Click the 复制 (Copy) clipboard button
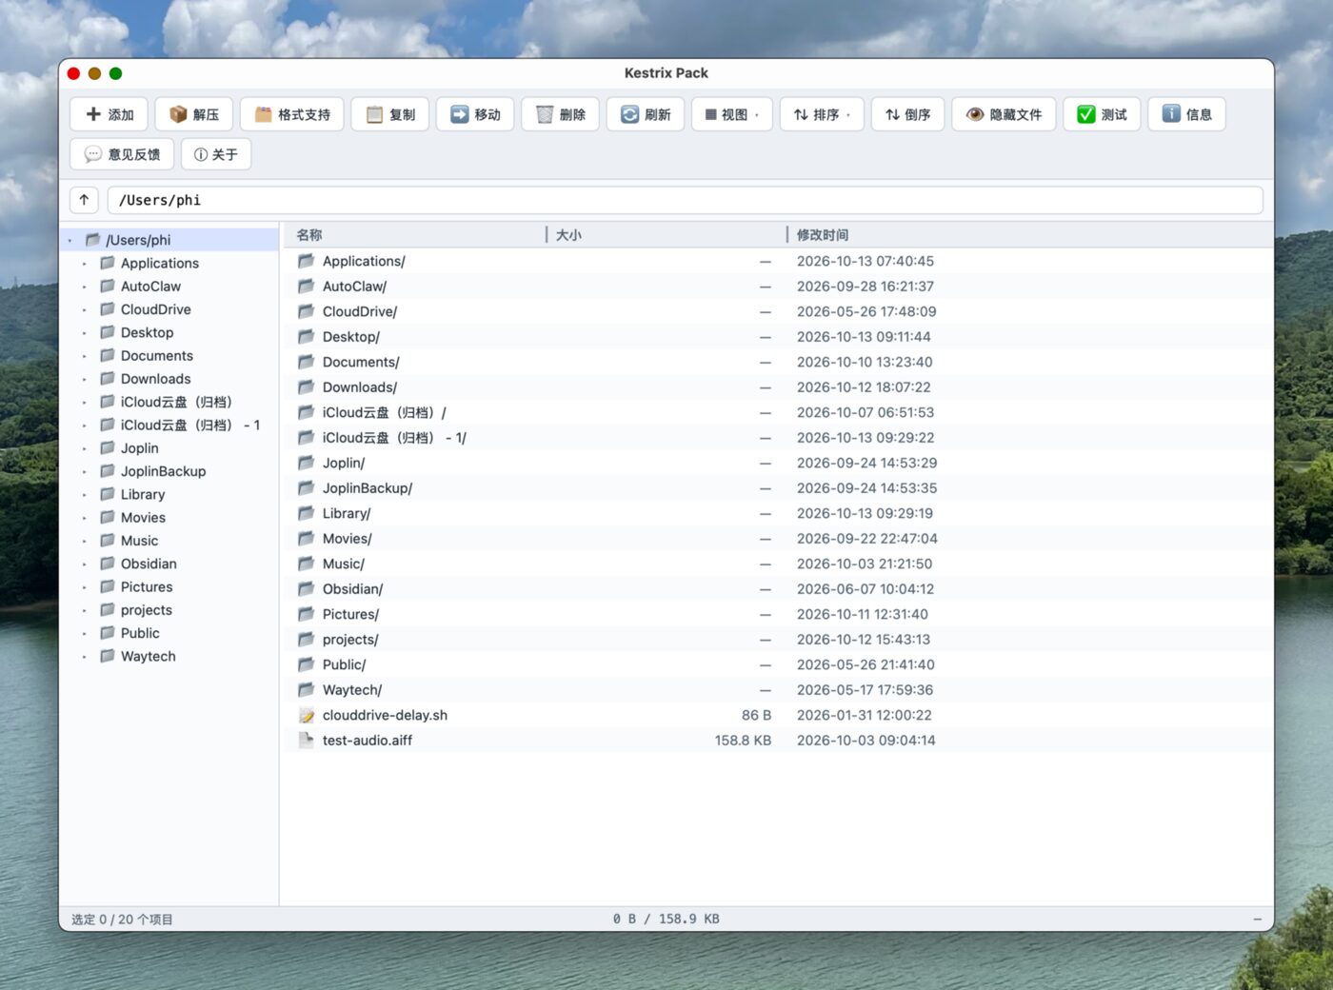The width and height of the screenshot is (1333, 990). (x=390, y=114)
